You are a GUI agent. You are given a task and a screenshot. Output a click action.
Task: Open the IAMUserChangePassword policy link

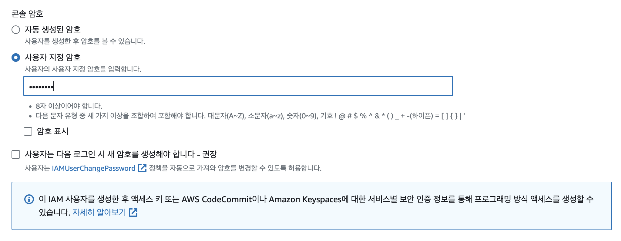point(94,167)
